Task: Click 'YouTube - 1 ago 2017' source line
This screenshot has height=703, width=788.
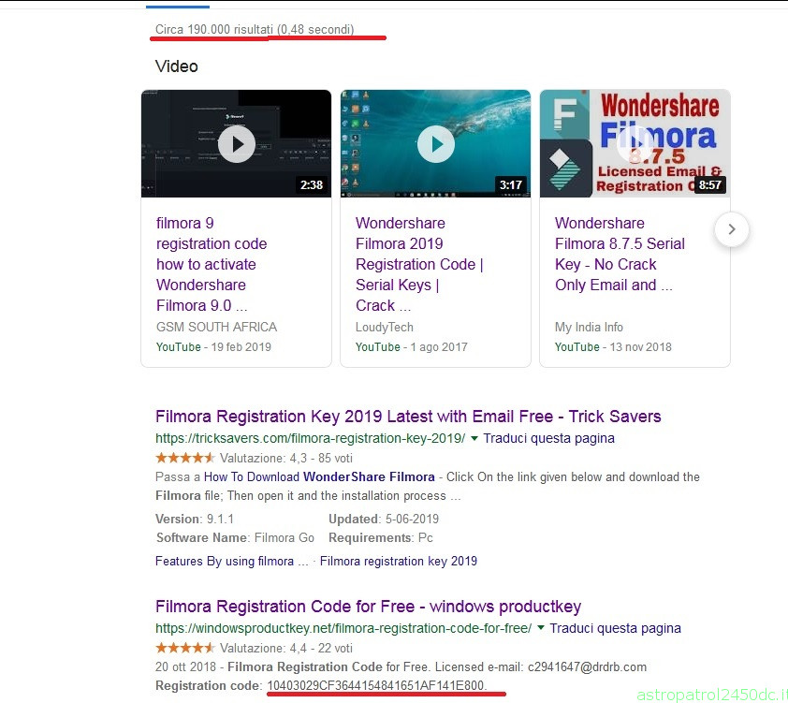Action: click(x=412, y=346)
